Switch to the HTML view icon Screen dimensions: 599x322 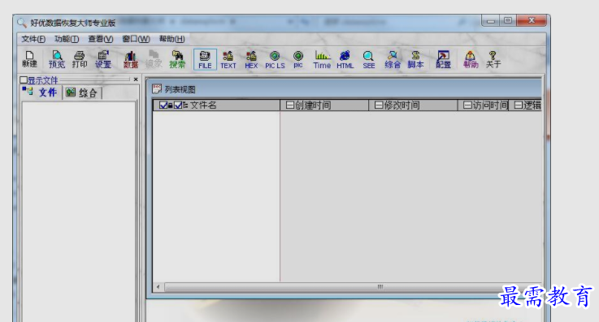(345, 59)
